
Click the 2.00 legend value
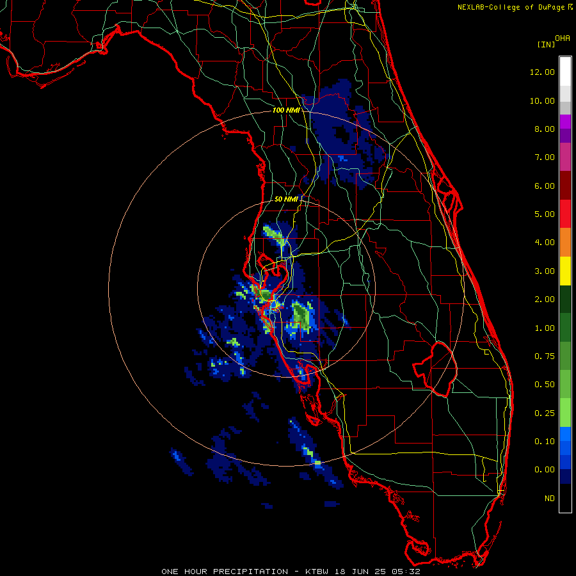coord(545,300)
